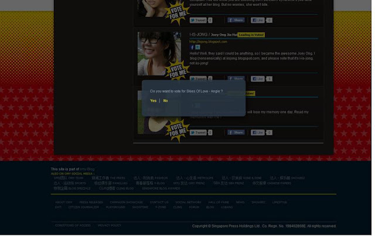Decline the vote by clicking No

click(165, 101)
